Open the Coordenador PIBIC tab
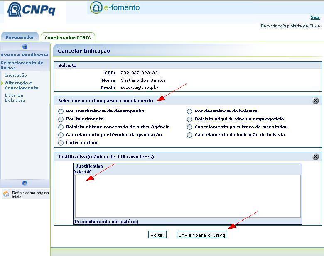This screenshot has width=324, height=256. (x=68, y=37)
